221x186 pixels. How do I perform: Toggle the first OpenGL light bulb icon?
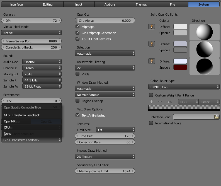[x=152, y=26]
